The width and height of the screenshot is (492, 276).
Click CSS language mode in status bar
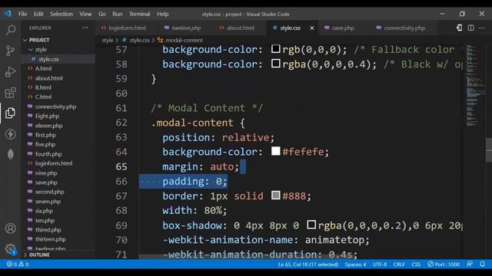tap(416, 264)
